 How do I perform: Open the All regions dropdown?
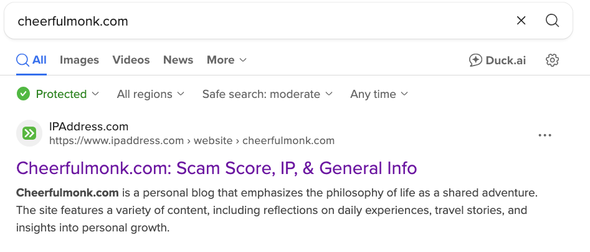coord(151,94)
